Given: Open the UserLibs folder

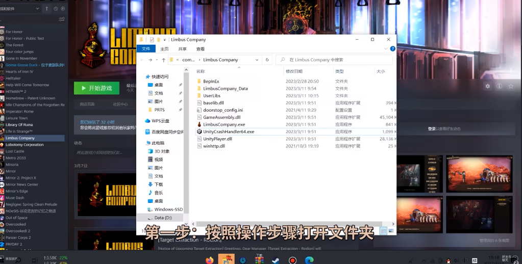Looking at the screenshot, I should pos(212,95).
